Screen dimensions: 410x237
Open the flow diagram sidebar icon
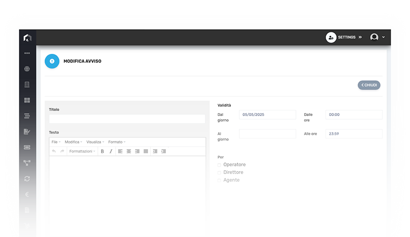point(27,163)
